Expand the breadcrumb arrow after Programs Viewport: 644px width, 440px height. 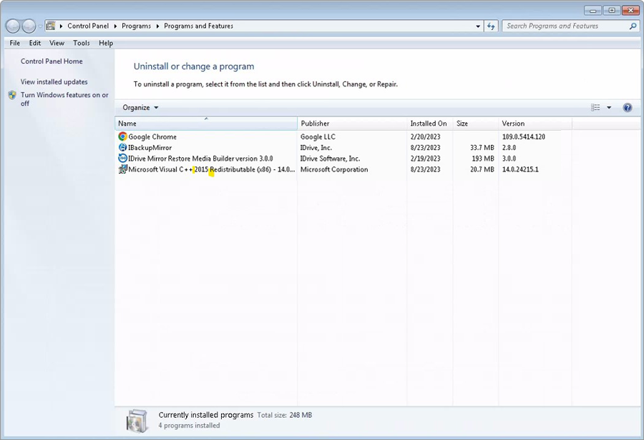click(157, 26)
